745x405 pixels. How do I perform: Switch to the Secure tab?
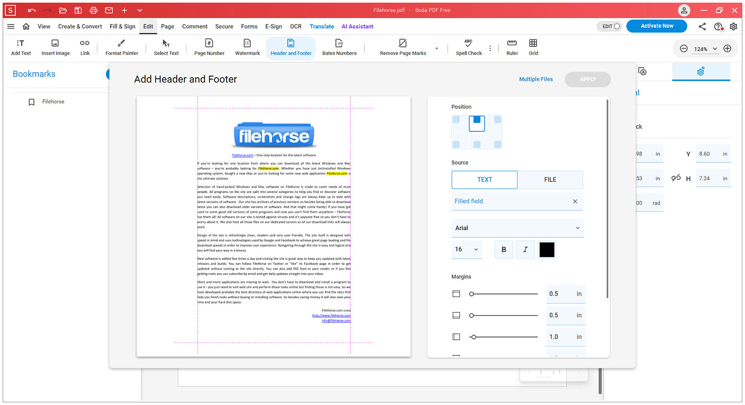coord(224,27)
